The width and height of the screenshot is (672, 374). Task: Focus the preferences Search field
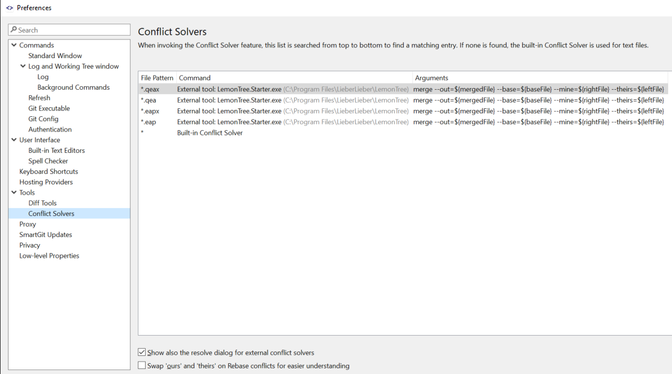(69, 29)
